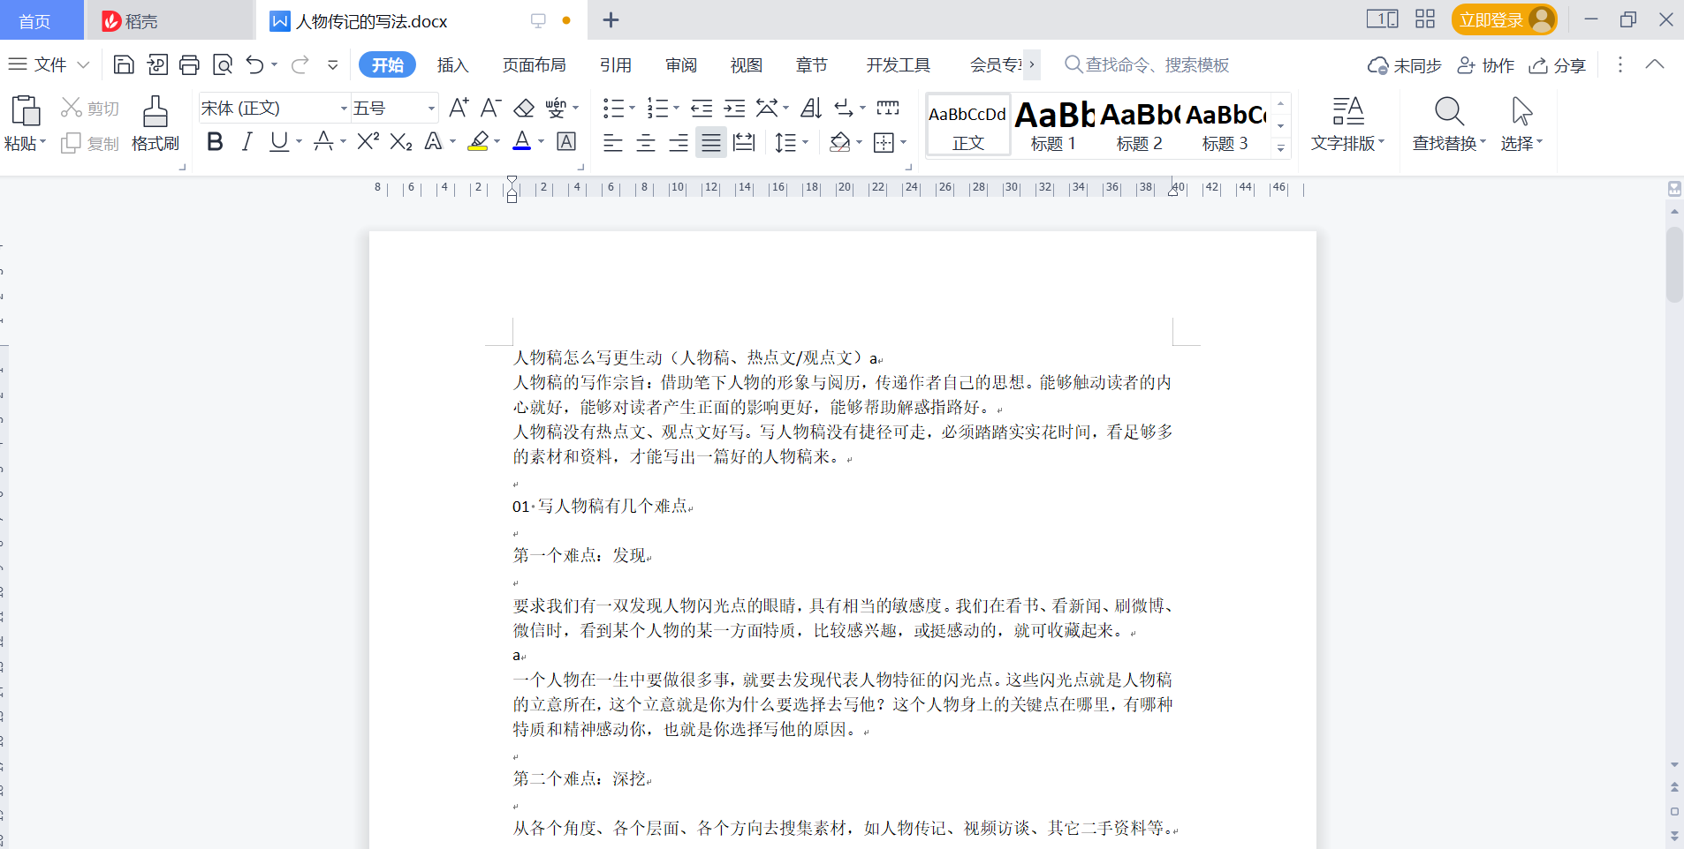Click the Paste clipboard icon
The width and height of the screenshot is (1684, 849).
pos(26,112)
